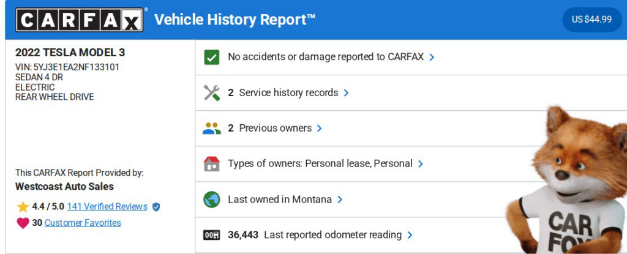This screenshot has width=627, height=254.
Task: Click the blue verified shield badge
Action: (x=156, y=207)
